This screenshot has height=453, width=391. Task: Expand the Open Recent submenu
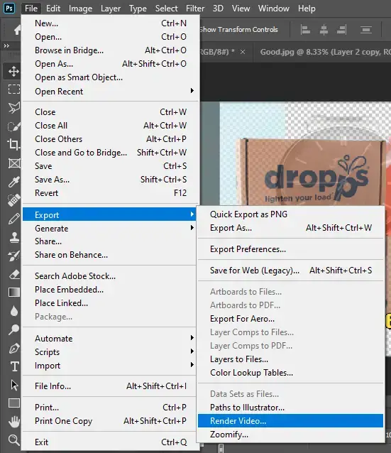111,91
